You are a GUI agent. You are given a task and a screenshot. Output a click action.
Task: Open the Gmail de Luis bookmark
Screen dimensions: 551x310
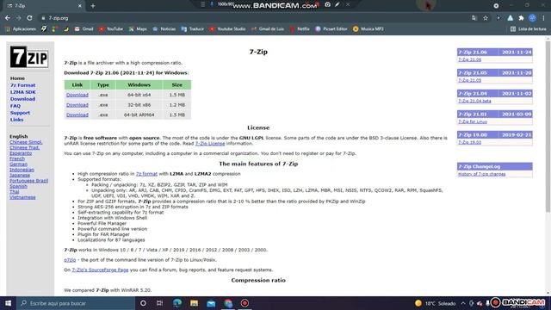coord(268,29)
